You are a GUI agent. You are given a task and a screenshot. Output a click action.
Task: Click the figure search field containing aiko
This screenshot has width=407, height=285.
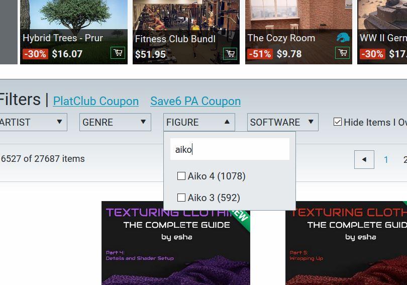(x=230, y=149)
